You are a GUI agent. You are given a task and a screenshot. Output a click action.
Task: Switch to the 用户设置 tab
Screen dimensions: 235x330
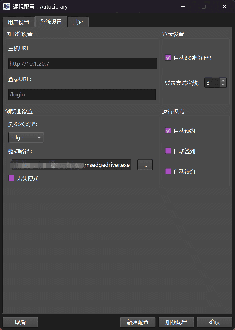click(x=19, y=22)
